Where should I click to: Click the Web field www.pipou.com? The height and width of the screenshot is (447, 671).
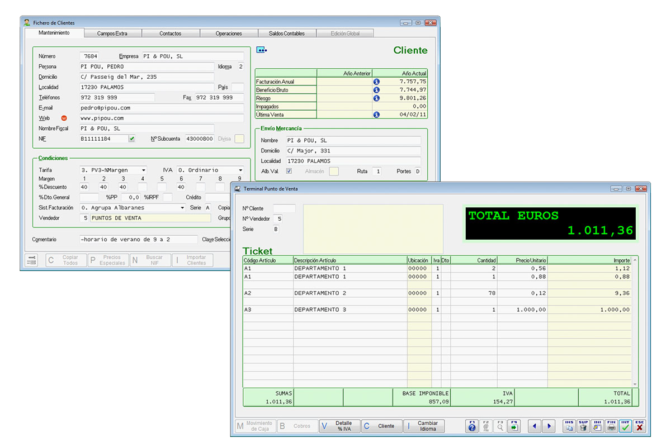click(162, 118)
